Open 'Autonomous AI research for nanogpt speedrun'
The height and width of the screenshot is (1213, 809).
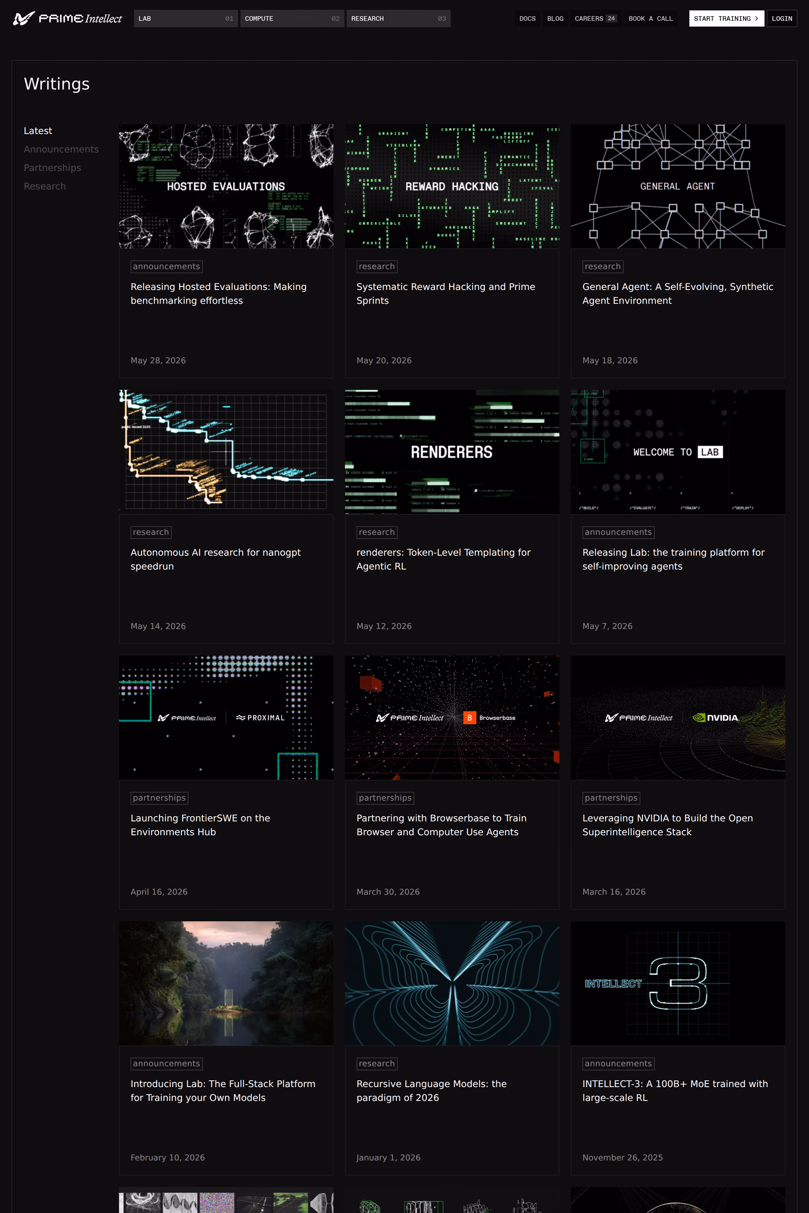click(216, 559)
